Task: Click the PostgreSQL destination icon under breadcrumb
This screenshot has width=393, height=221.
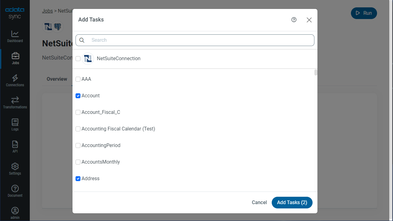Action: pos(57,27)
